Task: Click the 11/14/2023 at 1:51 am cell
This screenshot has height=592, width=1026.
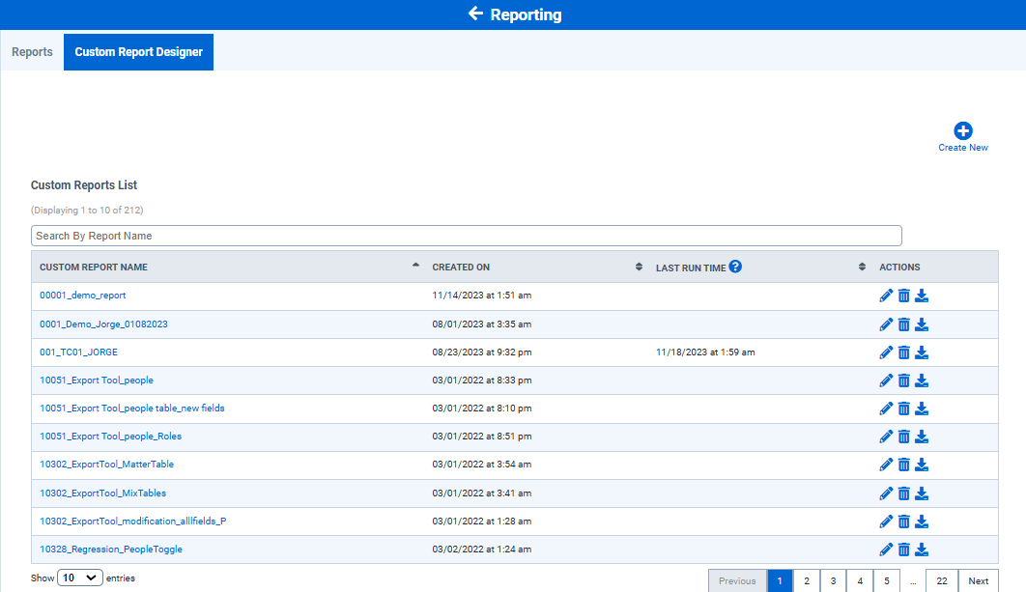Action: 481,295
